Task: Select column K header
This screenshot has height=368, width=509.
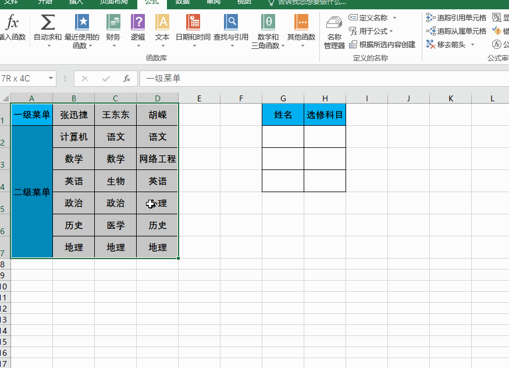Action: [451, 98]
